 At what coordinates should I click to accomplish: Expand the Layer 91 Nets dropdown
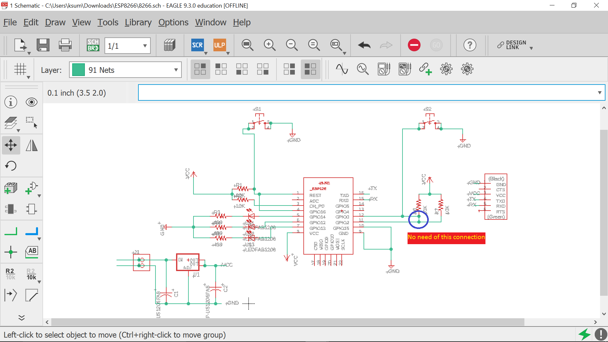tap(176, 70)
